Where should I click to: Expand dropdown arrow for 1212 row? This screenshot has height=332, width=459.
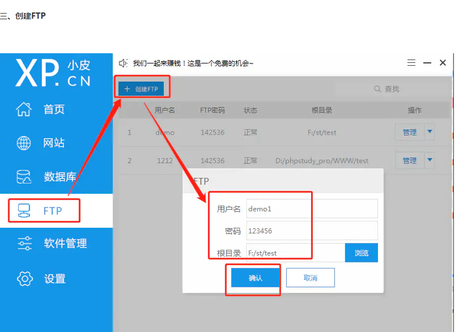pos(430,160)
